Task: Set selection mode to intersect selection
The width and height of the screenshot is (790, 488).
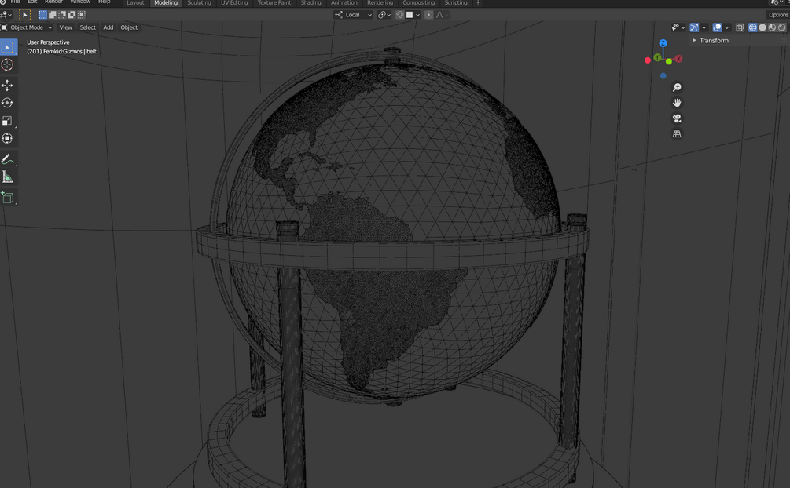Action: (81, 15)
